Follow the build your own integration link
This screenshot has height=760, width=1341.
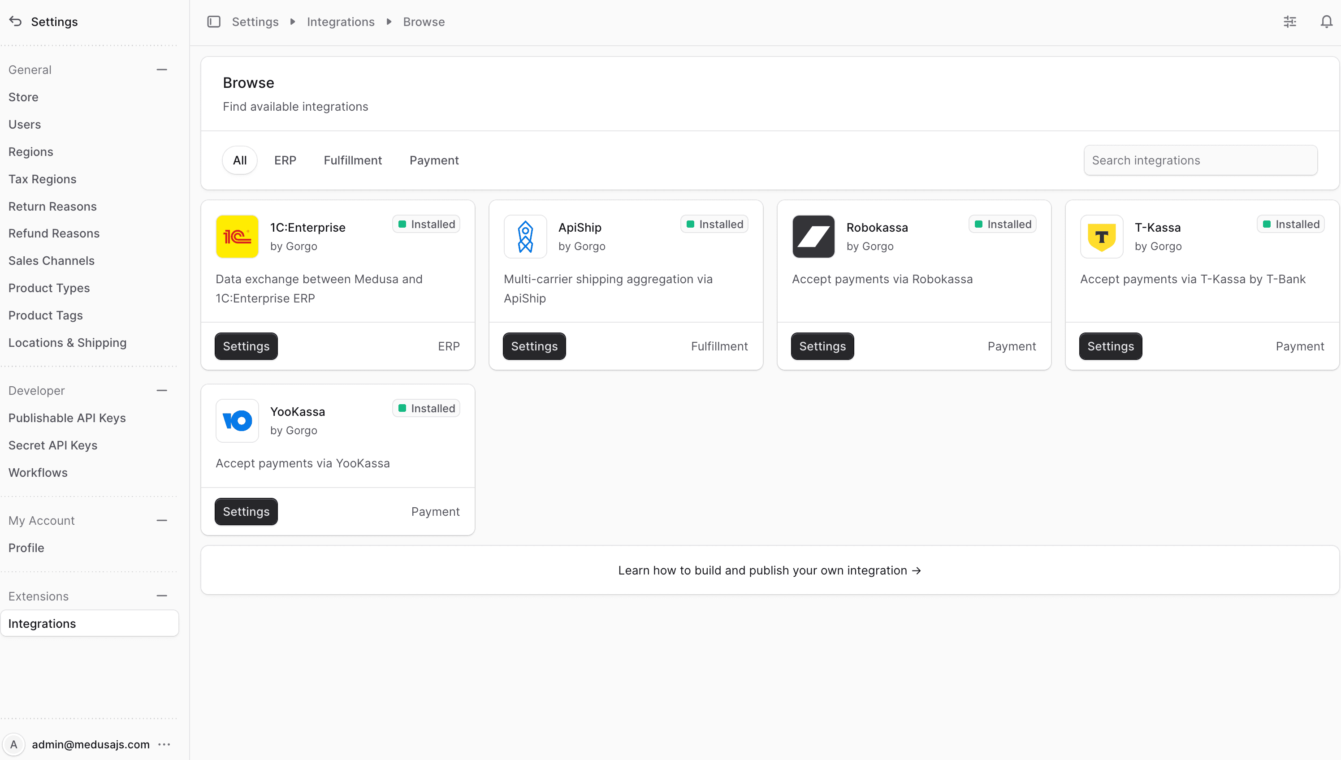770,570
